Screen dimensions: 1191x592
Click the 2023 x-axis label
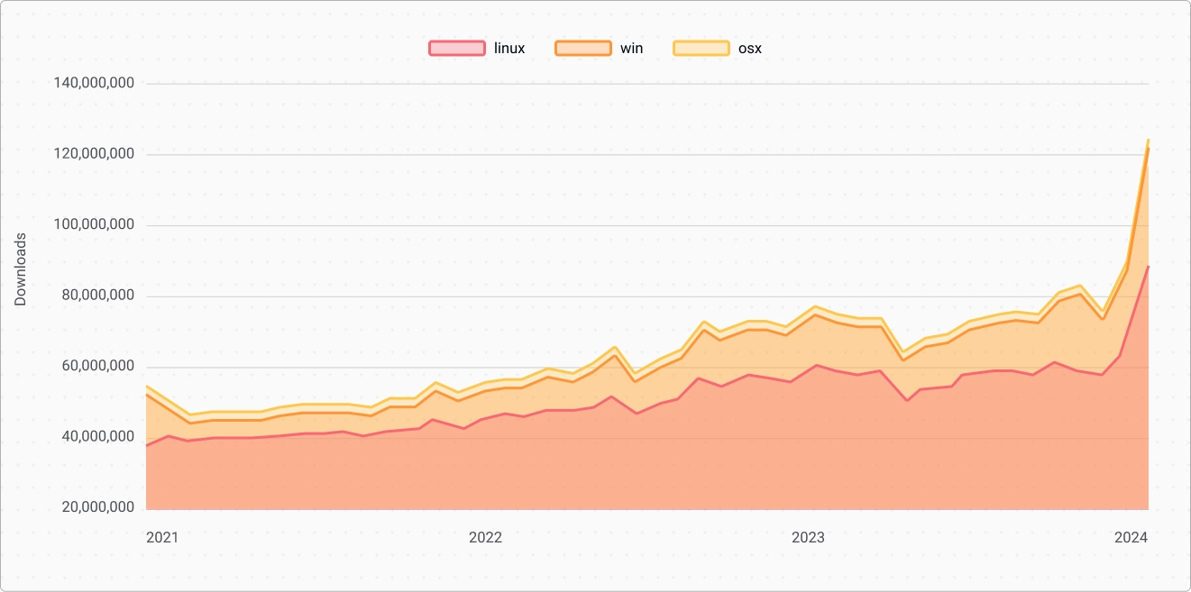tap(808, 538)
